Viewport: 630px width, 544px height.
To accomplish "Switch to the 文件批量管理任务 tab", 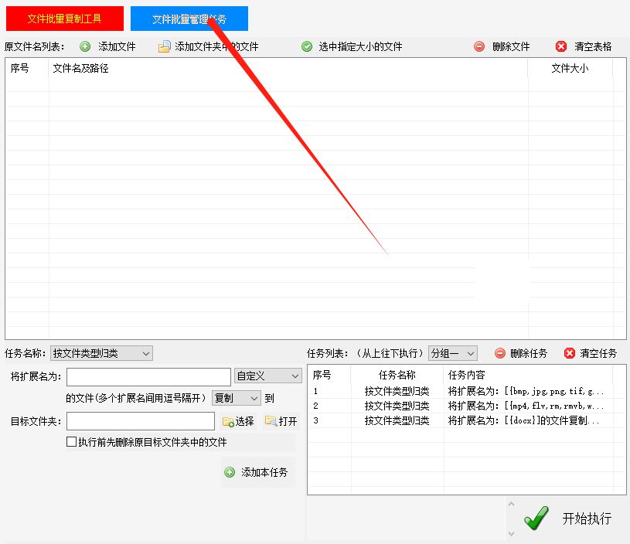I will 189,18.
